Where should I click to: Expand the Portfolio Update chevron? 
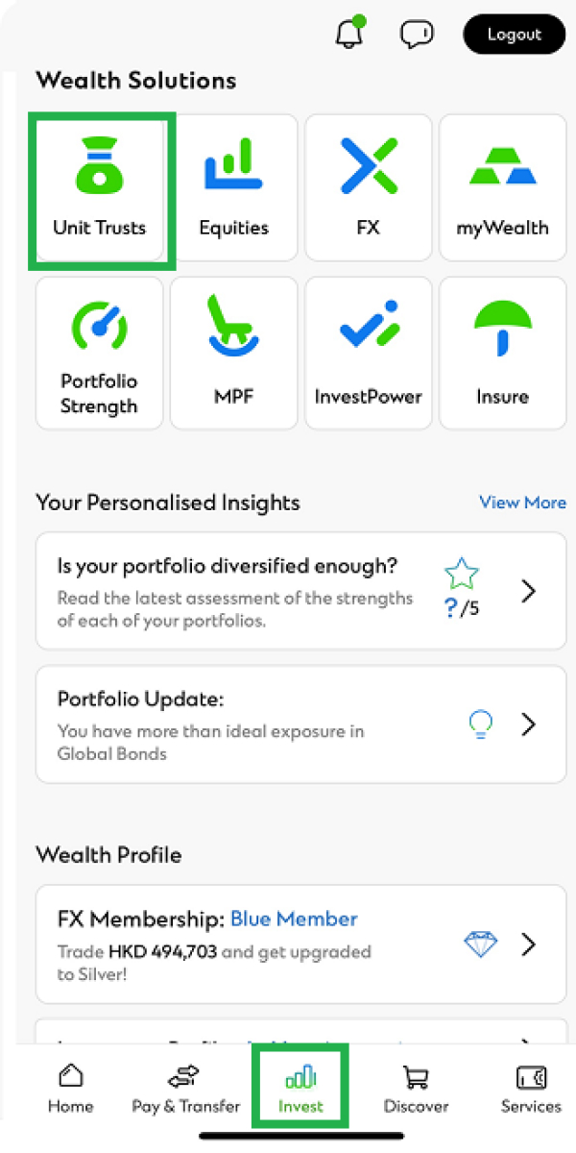pos(528,724)
